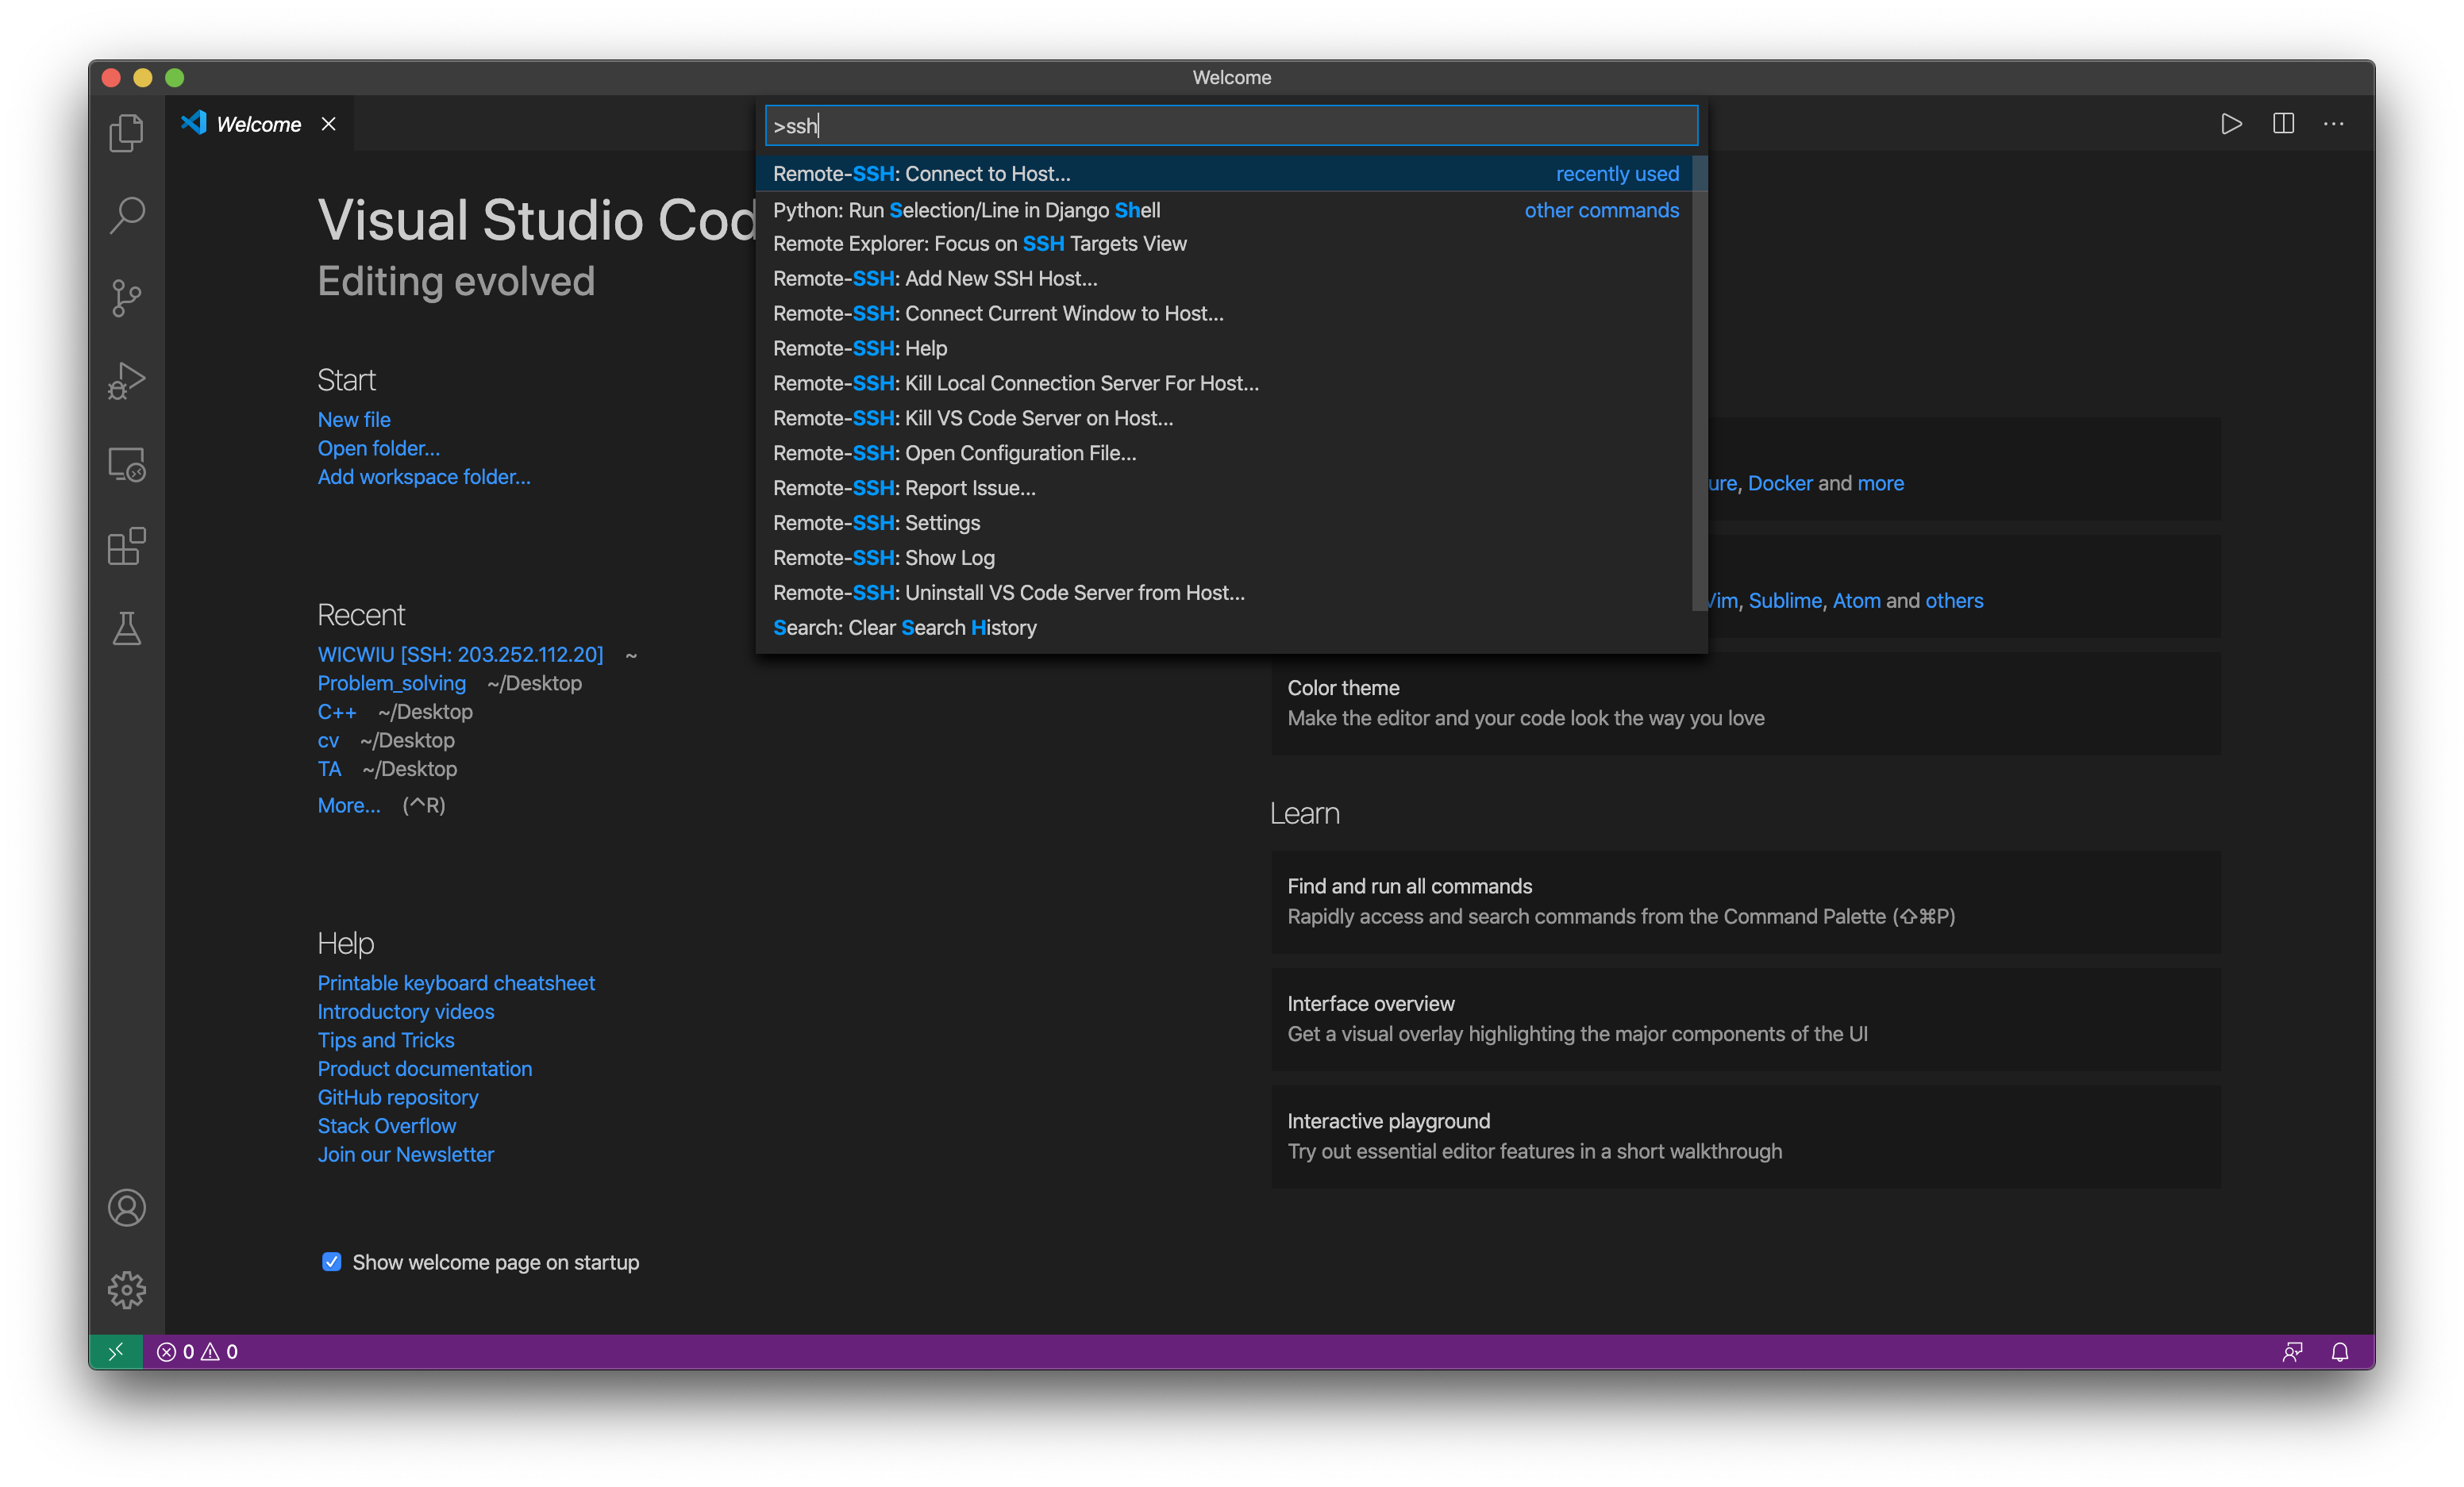Click More recent items link

[x=349, y=805]
